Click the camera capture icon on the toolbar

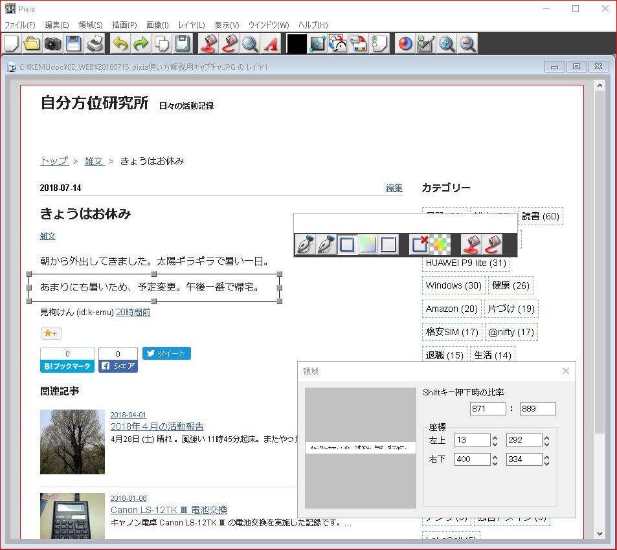click(54, 43)
